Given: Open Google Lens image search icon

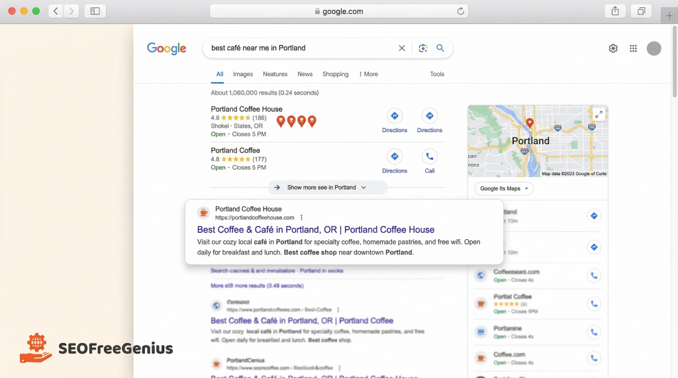Looking at the screenshot, I should 423,48.
